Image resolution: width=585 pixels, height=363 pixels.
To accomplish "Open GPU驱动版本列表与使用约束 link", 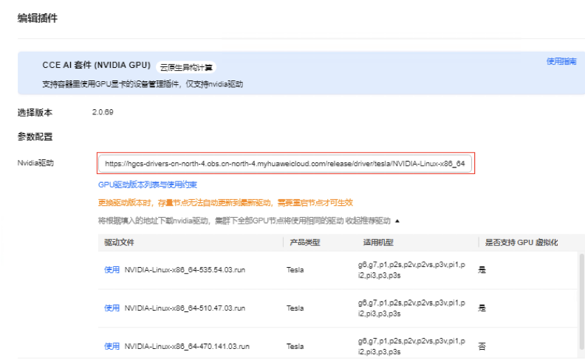I will pos(148,184).
